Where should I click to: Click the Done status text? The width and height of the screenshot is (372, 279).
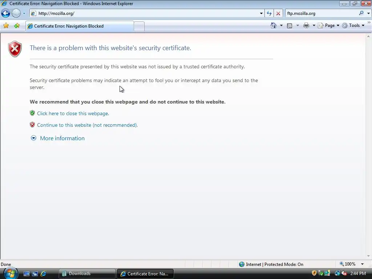coord(6,264)
